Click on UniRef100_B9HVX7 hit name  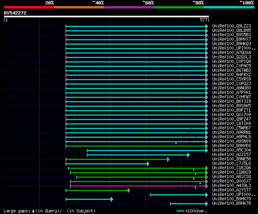pos(231,39)
